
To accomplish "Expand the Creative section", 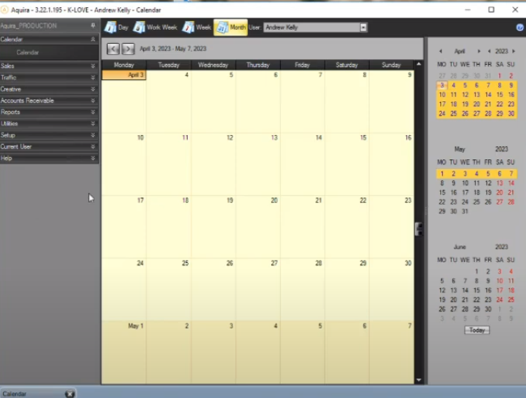I will pyautogui.click(x=93, y=89).
